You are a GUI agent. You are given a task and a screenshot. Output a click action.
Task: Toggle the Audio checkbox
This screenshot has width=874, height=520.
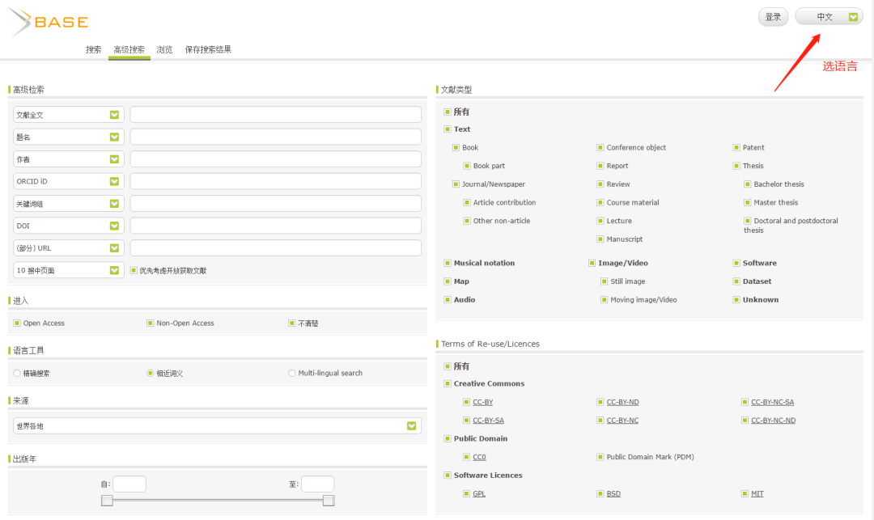447,300
